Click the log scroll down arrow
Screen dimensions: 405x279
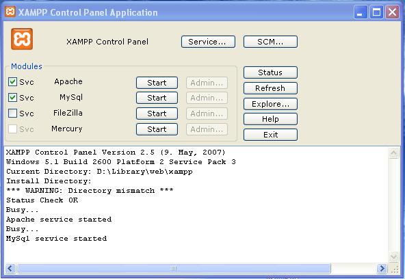click(393, 257)
